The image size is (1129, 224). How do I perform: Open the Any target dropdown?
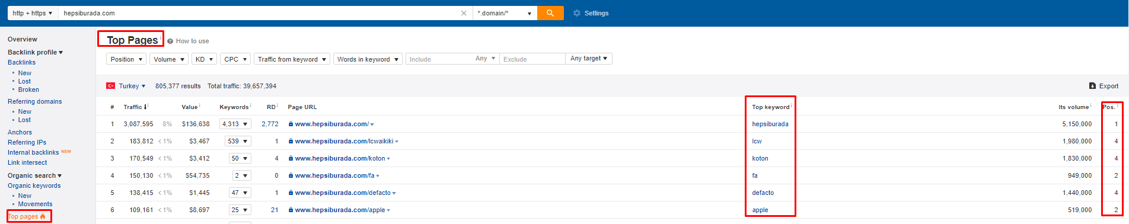(x=588, y=59)
